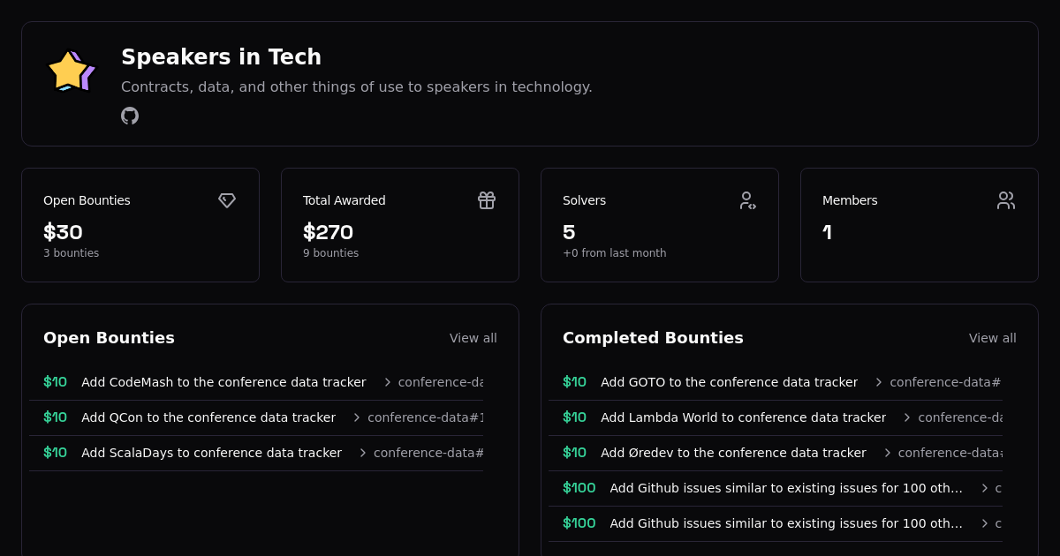Click the $10 amount beside CodeMash bounty
The height and width of the screenshot is (556, 1060).
click(55, 381)
